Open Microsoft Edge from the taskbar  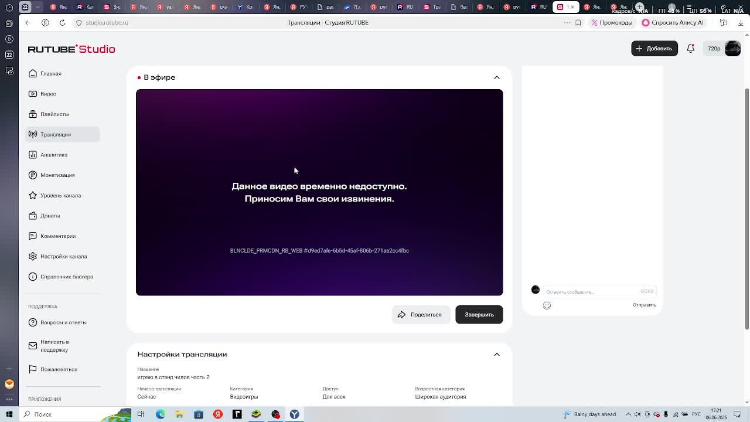click(x=160, y=414)
